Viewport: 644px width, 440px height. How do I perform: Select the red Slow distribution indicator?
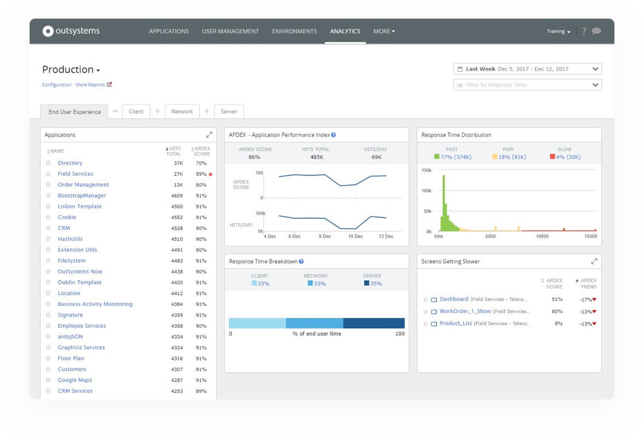click(552, 157)
